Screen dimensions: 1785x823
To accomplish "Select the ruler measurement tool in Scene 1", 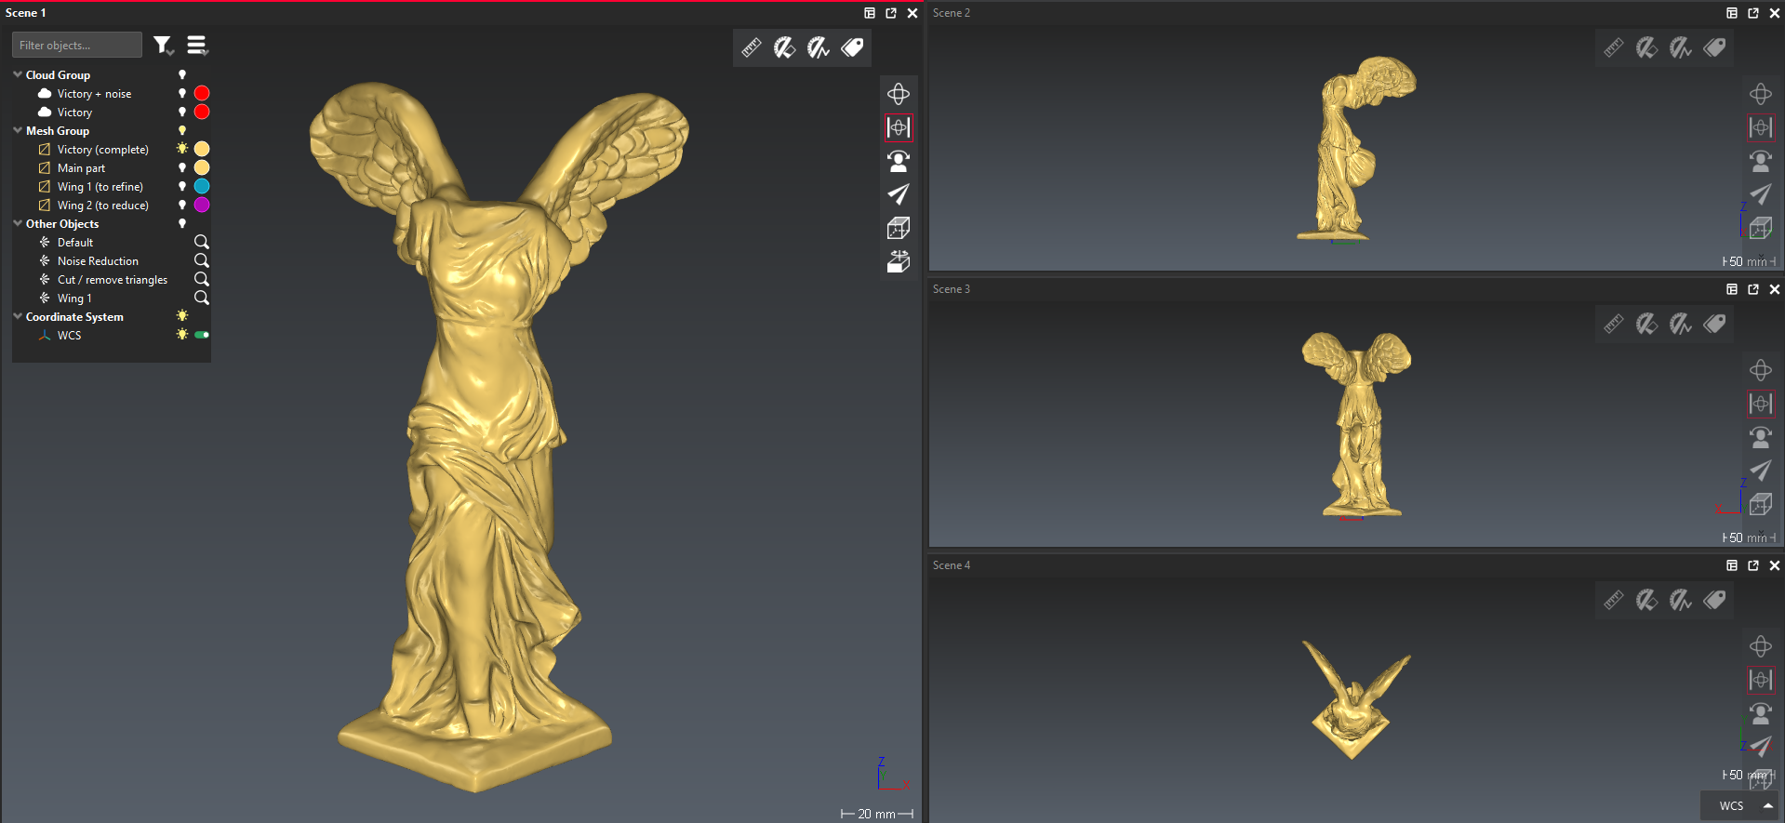I will 752,47.
